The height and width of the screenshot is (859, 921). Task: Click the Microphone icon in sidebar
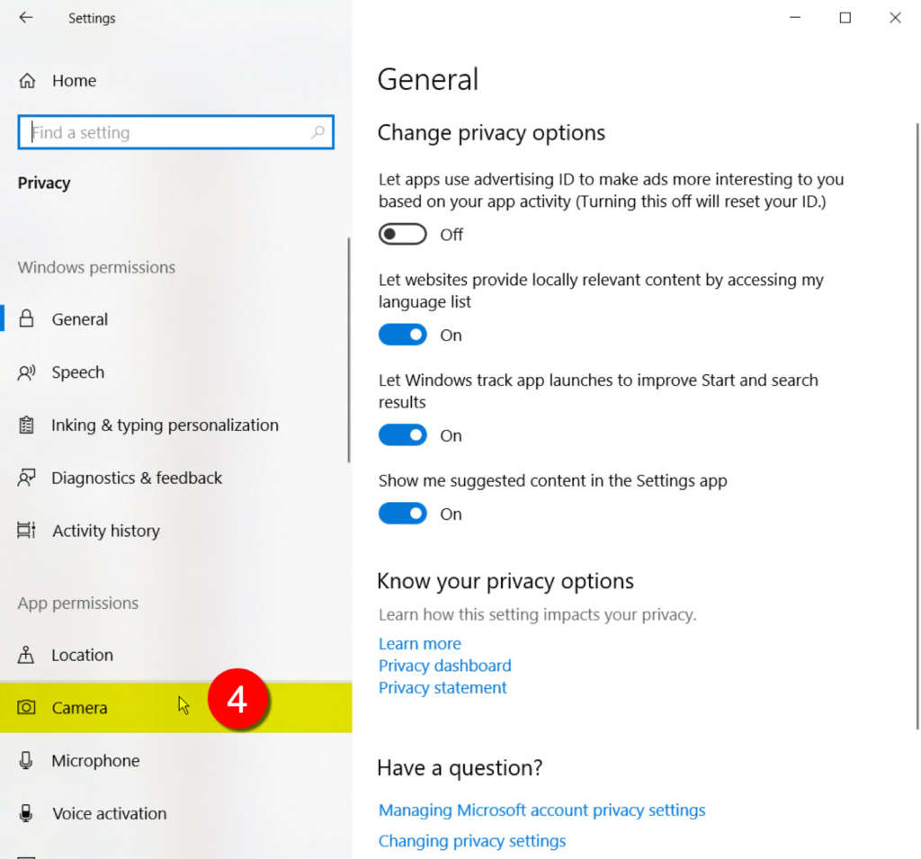point(27,761)
